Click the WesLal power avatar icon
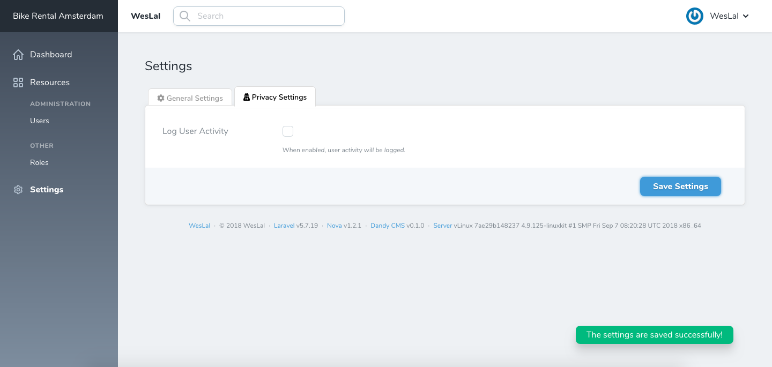Viewport: 772px width, 367px height. (x=695, y=16)
